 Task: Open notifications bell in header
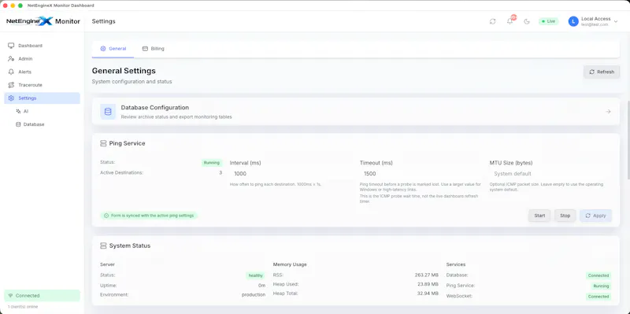point(510,21)
